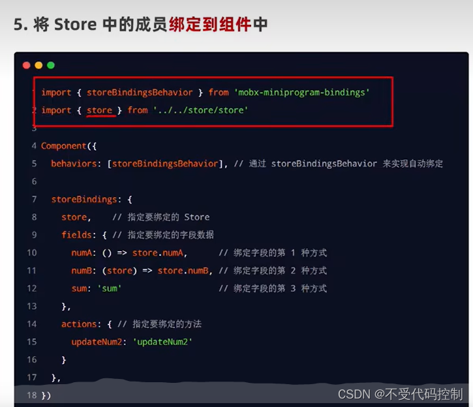Screen dimensions: 473x407
Task: Click line number 18 in the gutter
Action: coord(32,395)
